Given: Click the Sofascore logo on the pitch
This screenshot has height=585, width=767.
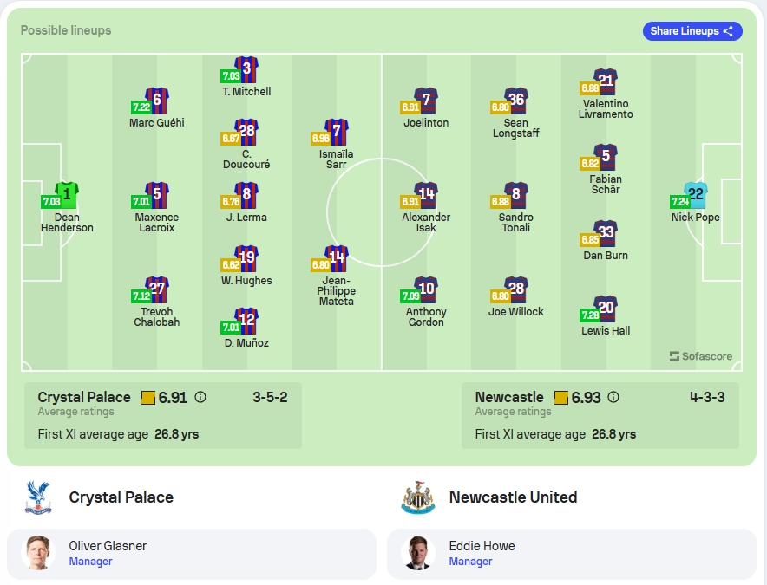Looking at the screenshot, I should [701, 356].
